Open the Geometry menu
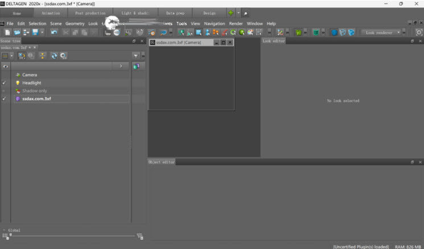This screenshot has height=249, width=424. pyautogui.click(x=75, y=23)
